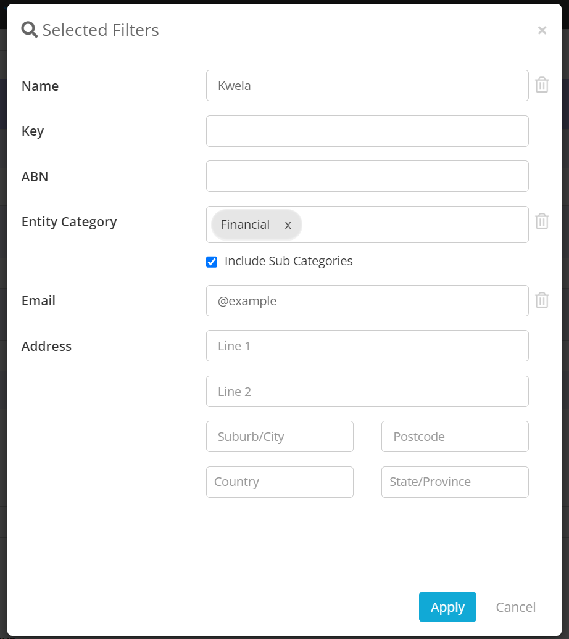Click the address Line 2 field
569x639 pixels.
click(367, 391)
